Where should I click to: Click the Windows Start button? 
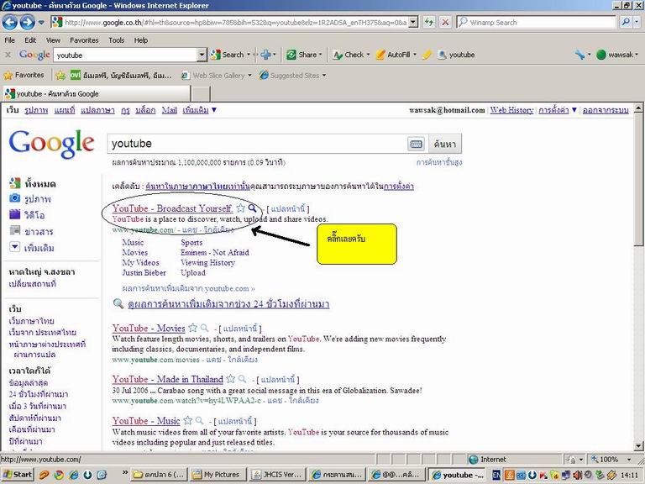click(18, 474)
